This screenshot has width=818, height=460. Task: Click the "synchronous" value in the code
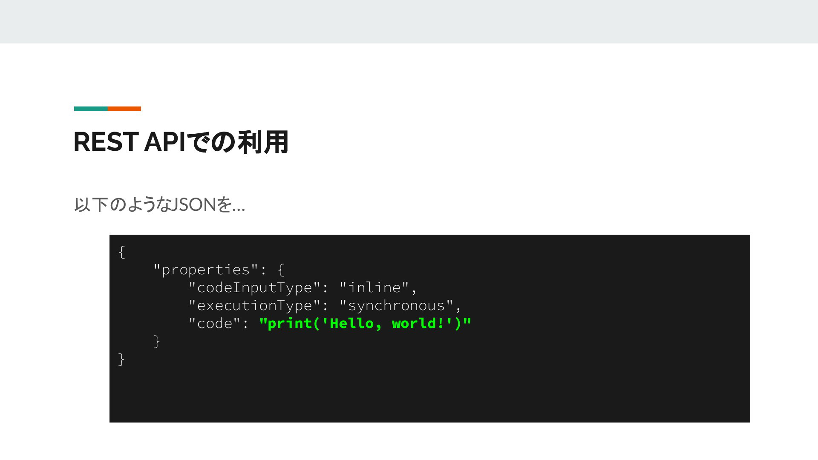[396, 305]
